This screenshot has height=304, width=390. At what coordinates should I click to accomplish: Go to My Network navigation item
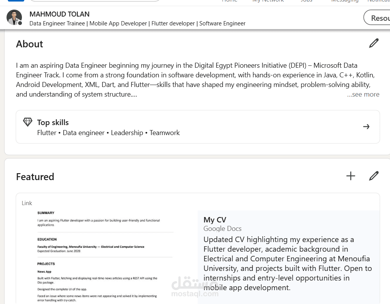pyautogui.click(x=268, y=1)
